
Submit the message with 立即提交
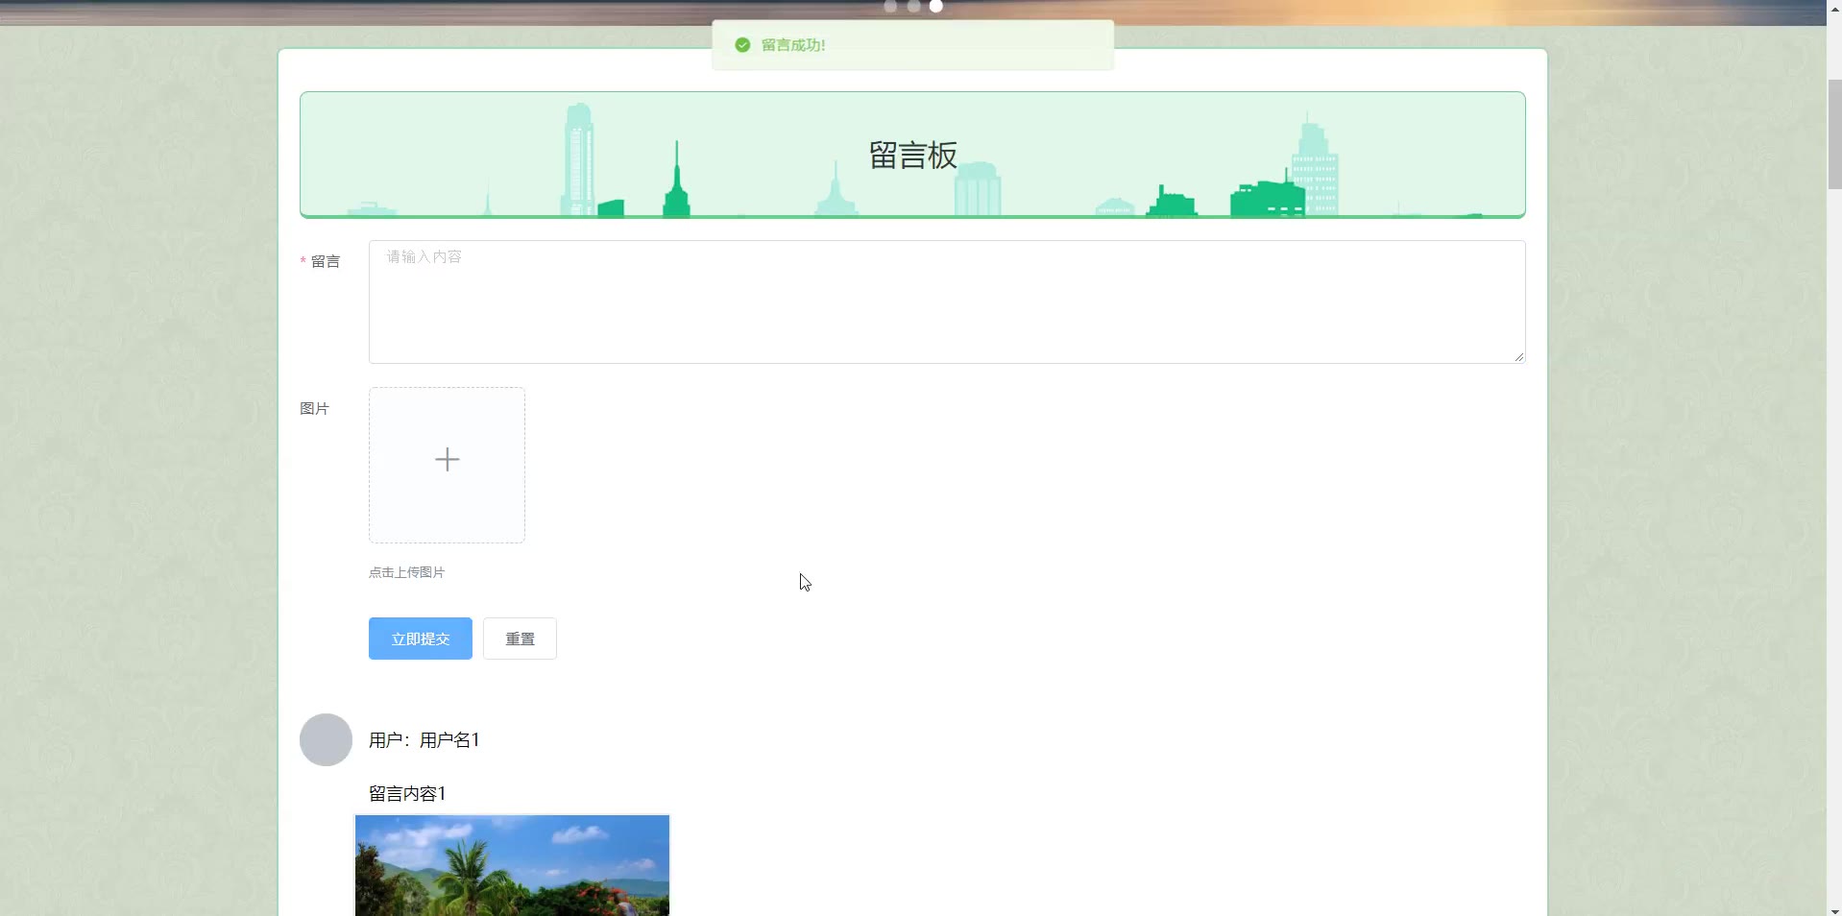(421, 639)
